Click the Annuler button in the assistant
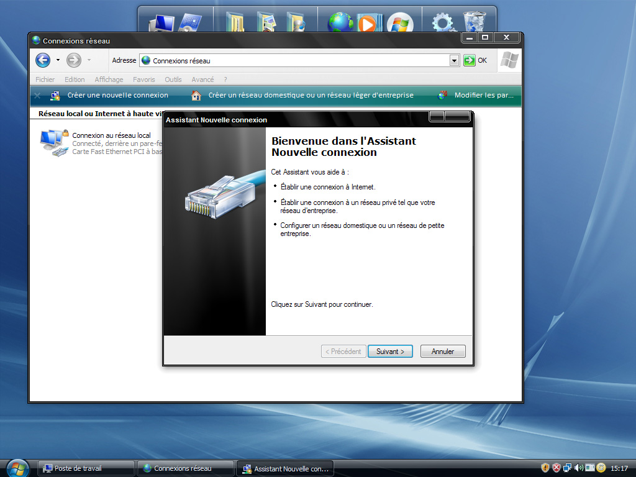Viewport: 636px width, 477px height. pos(442,352)
